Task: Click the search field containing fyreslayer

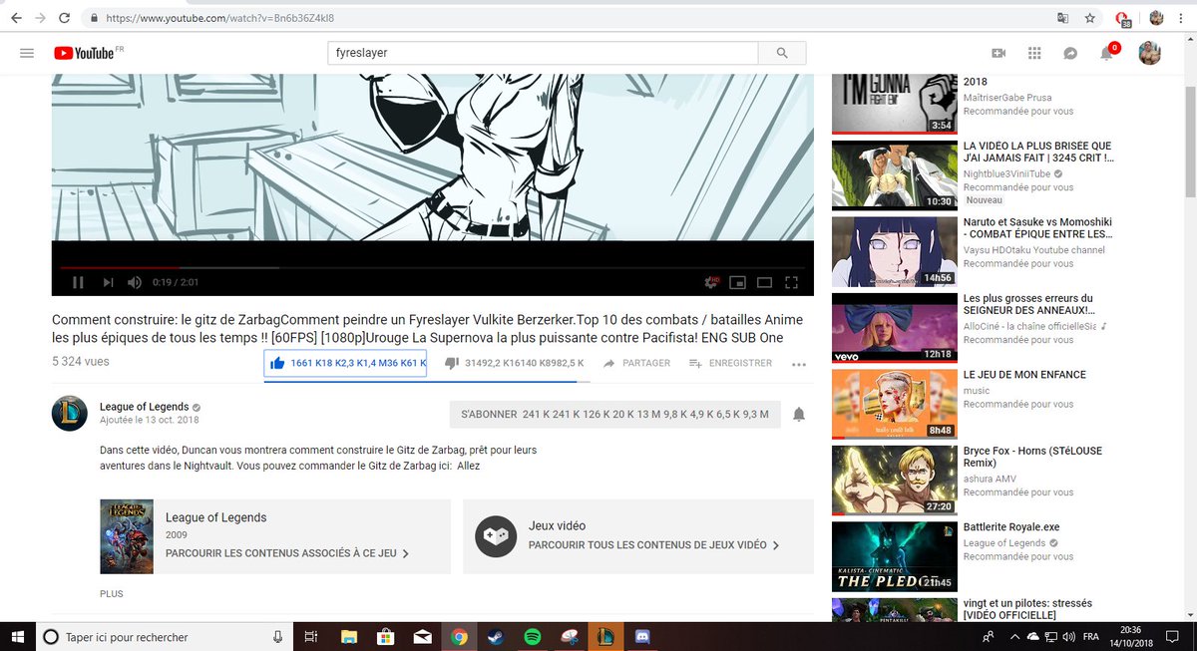Action: point(544,53)
